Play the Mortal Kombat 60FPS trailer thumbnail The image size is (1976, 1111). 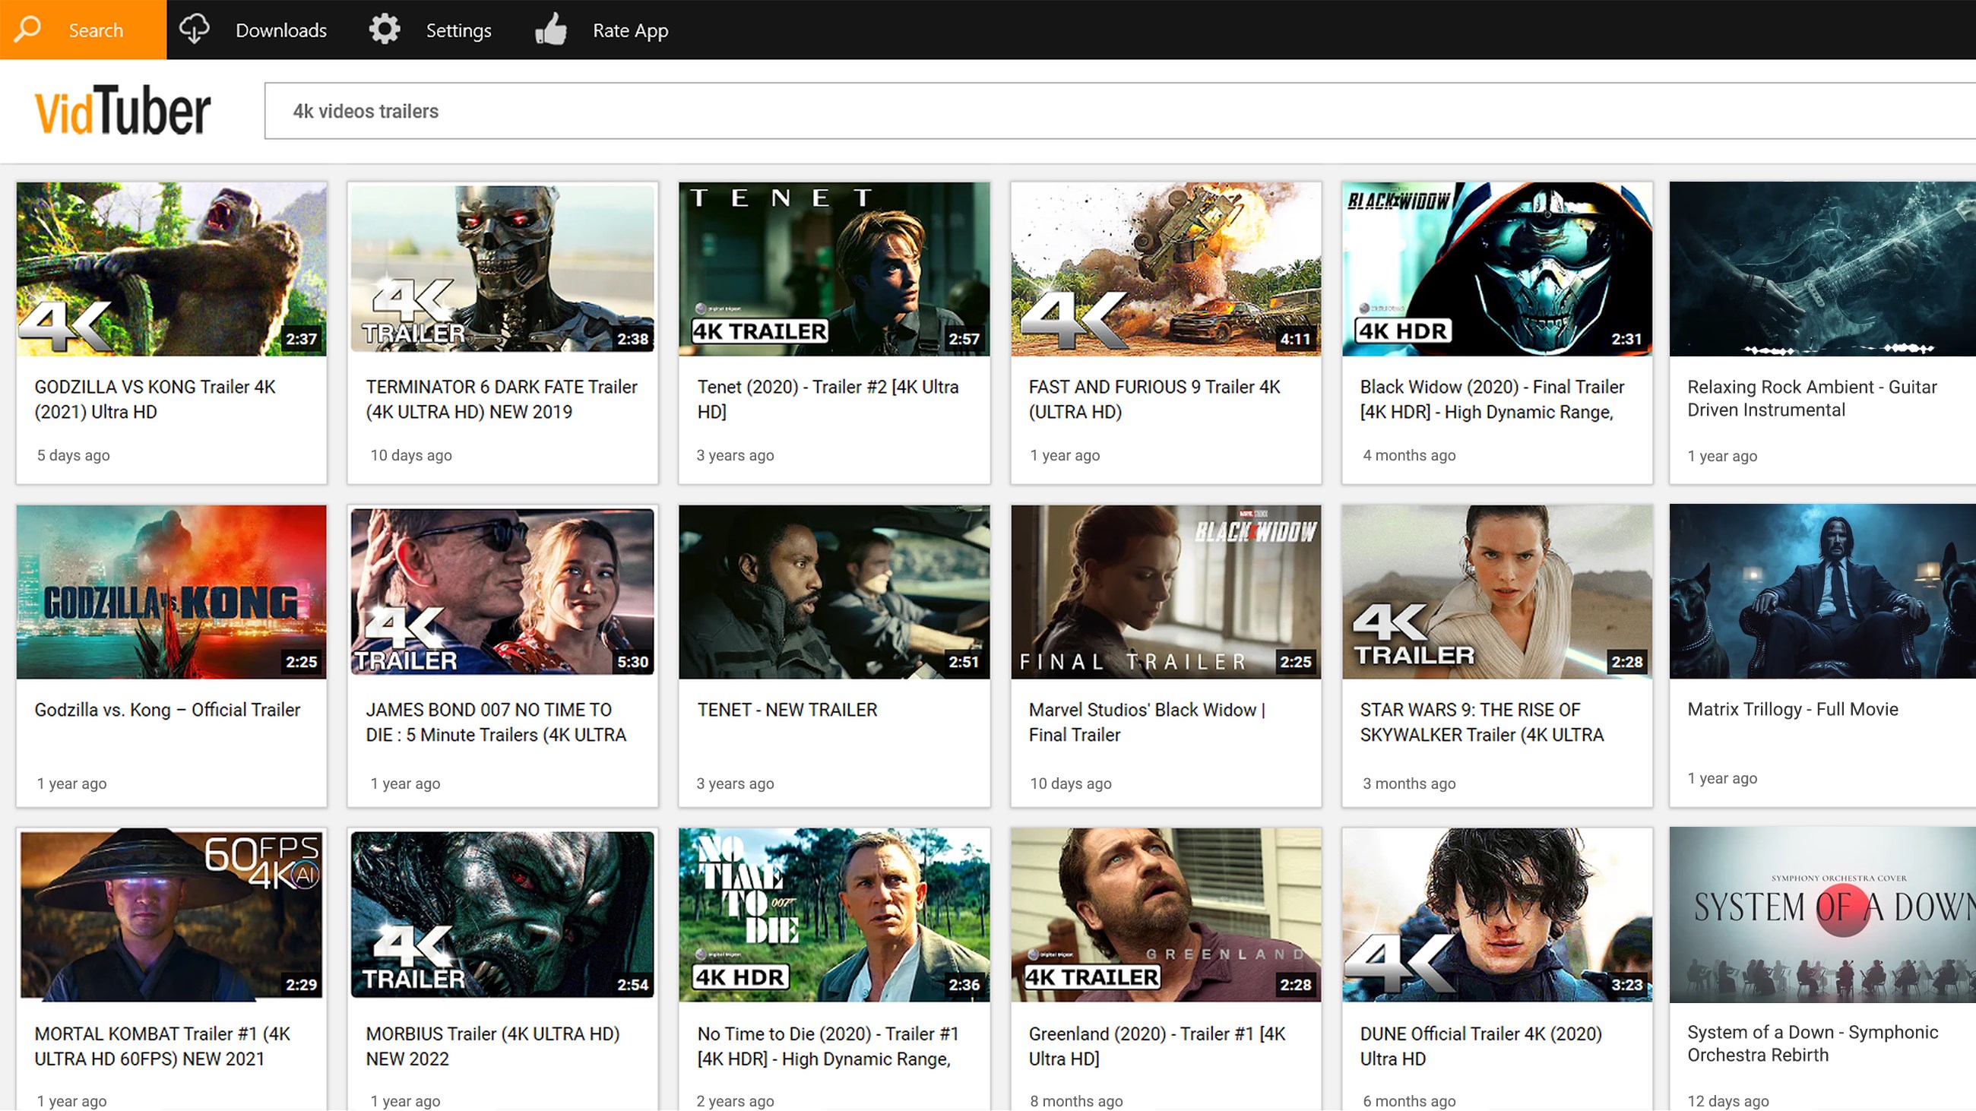pos(172,916)
